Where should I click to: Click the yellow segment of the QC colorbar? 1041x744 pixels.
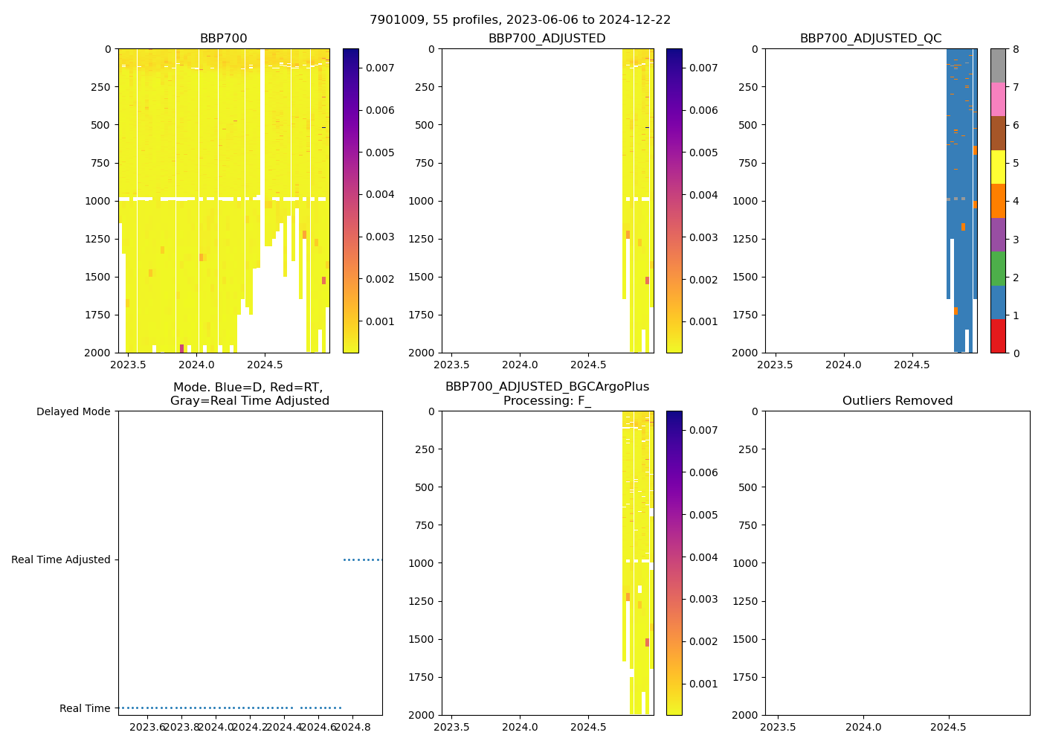[998, 167]
